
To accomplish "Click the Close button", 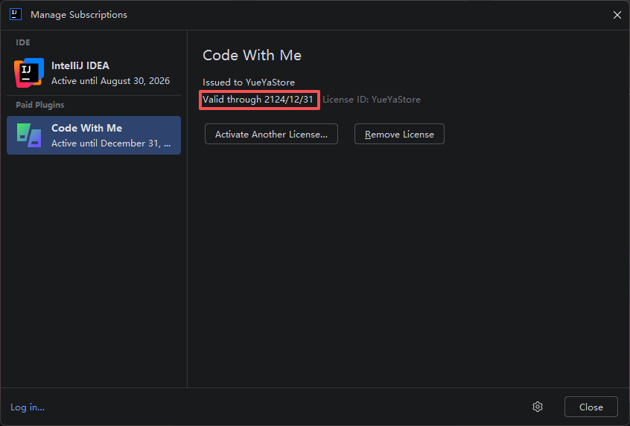I will click(591, 407).
